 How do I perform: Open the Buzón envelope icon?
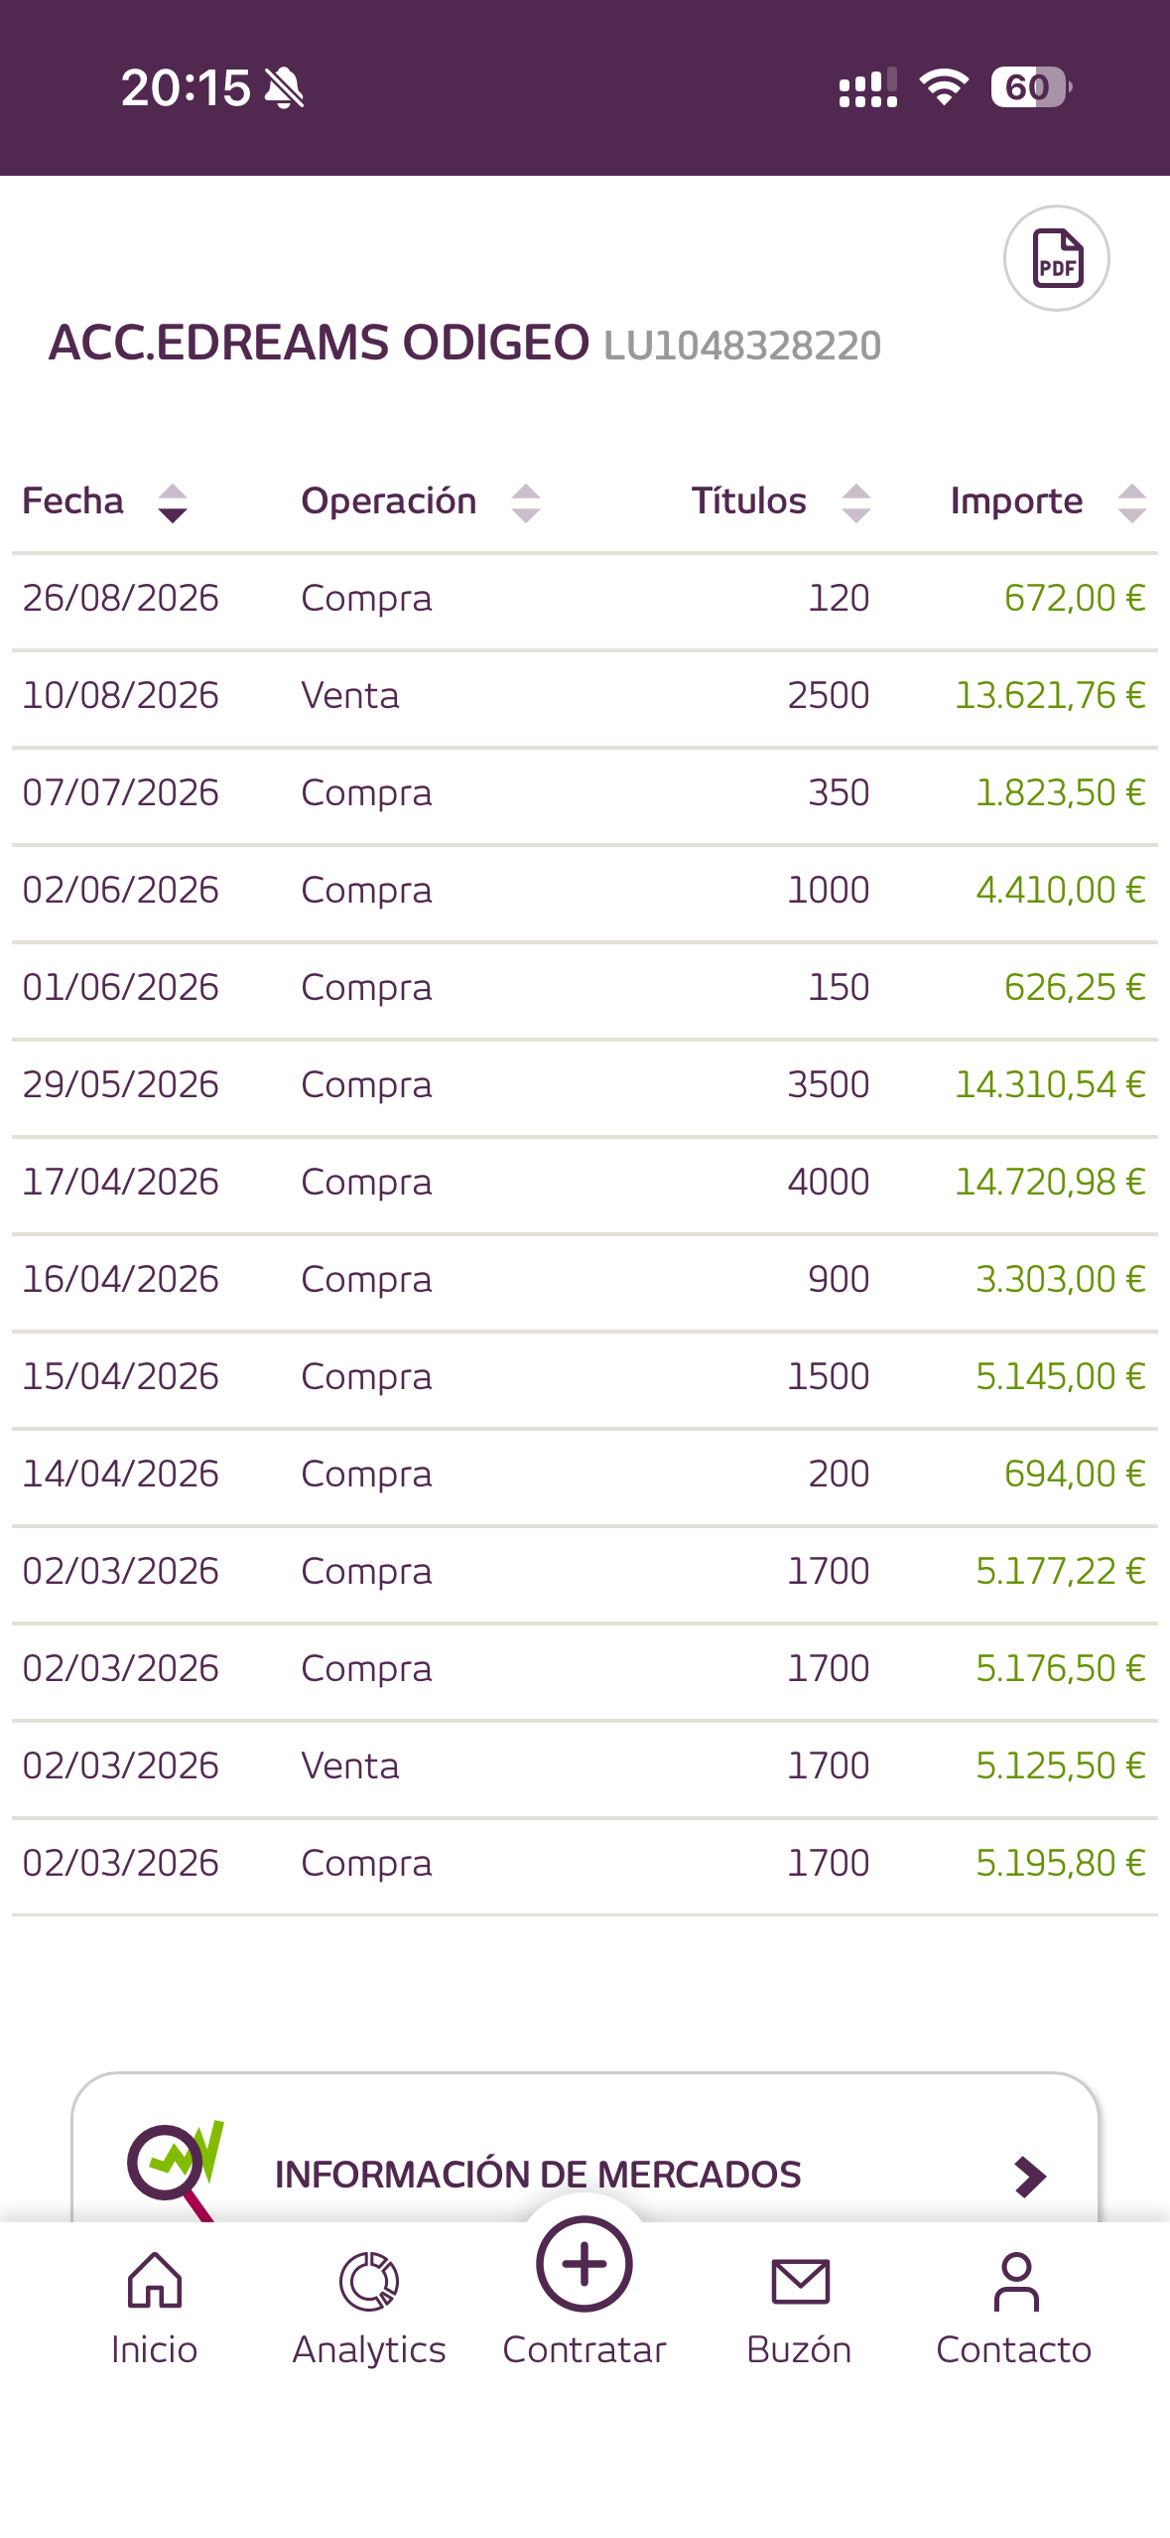coord(800,2281)
